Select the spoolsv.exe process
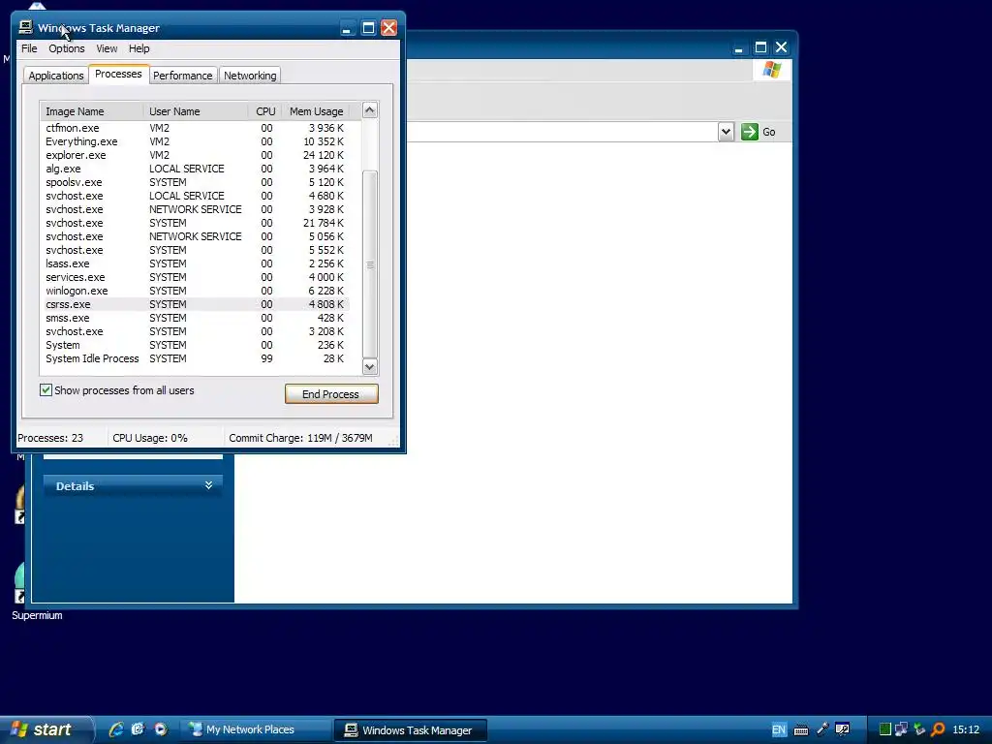Screen dimensions: 992x744 point(194,182)
